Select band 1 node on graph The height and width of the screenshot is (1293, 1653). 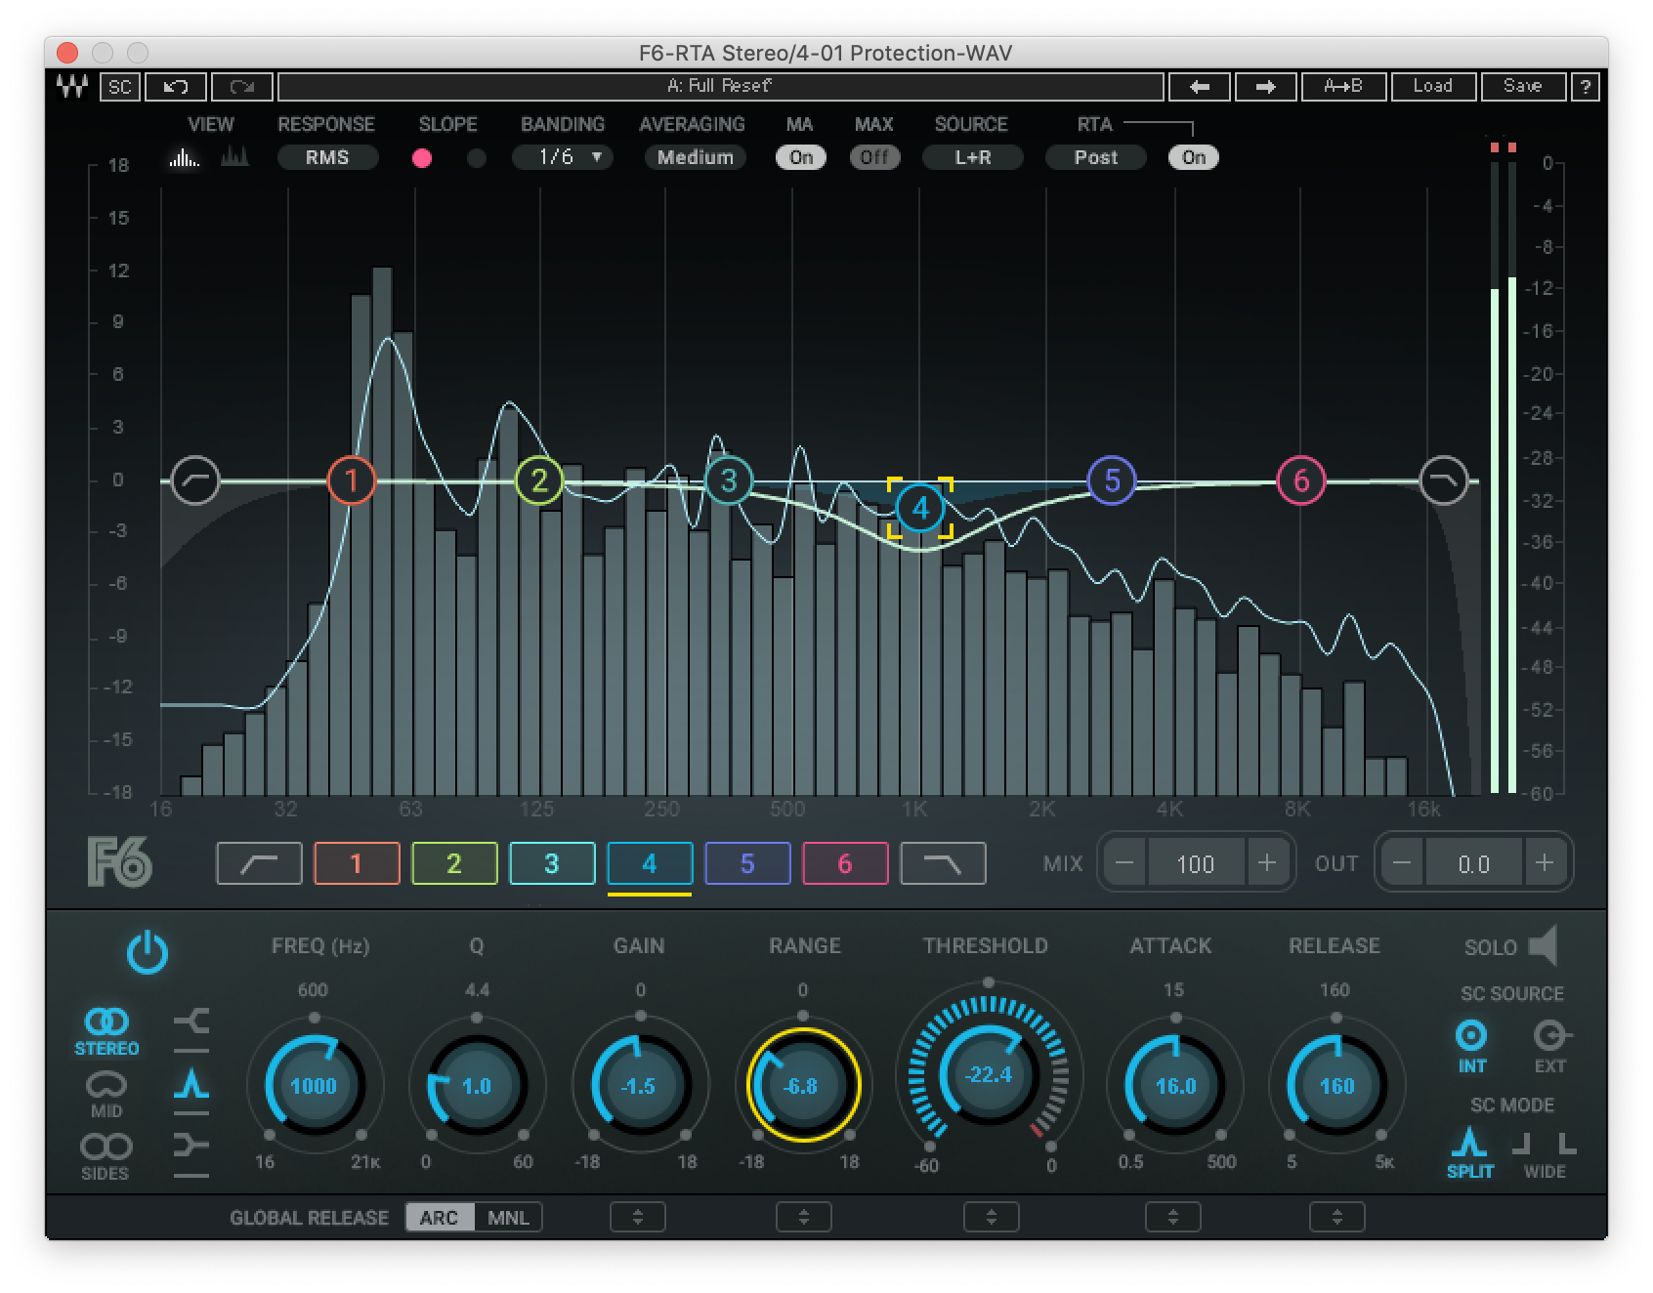point(351,480)
